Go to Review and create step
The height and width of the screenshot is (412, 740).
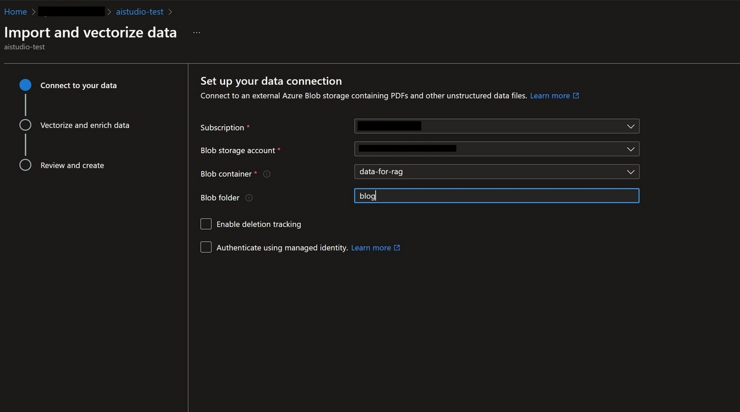pos(72,165)
